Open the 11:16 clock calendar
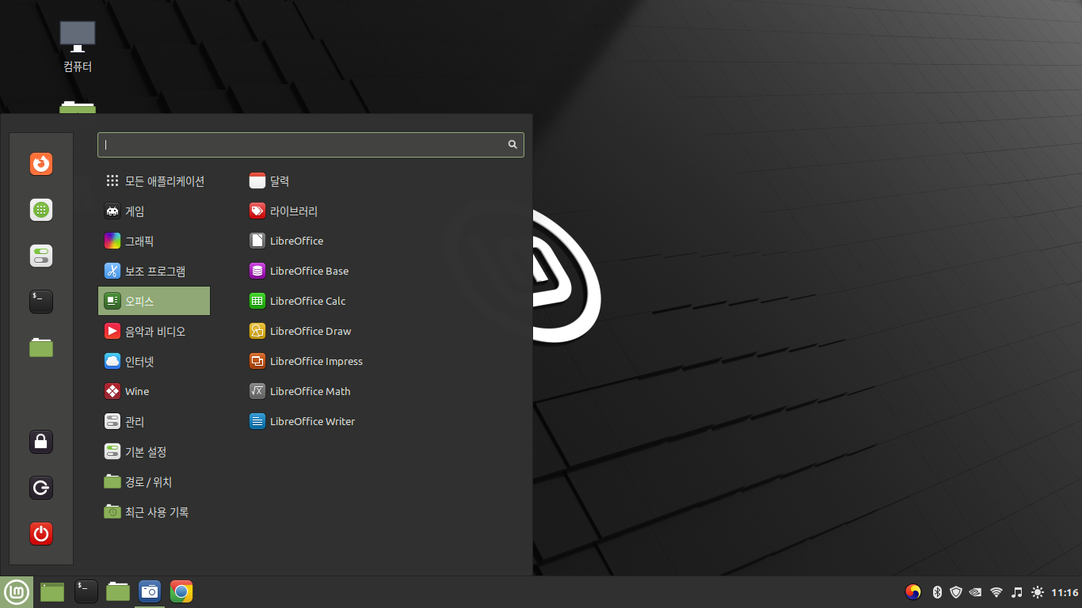 pyautogui.click(x=1065, y=592)
